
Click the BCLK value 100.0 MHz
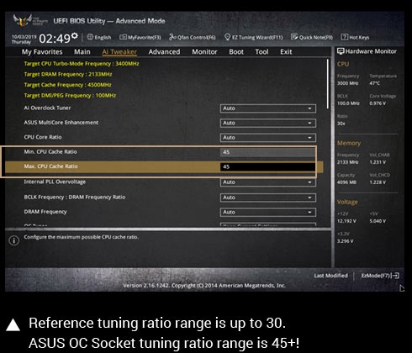point(348,103)
